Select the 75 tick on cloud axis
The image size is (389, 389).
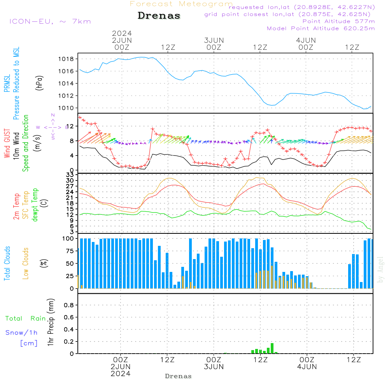pyautogui.click(x=70, y=251)
